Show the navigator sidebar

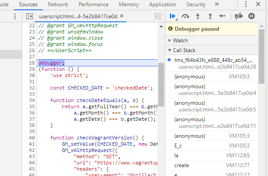[x=29, y=16]
